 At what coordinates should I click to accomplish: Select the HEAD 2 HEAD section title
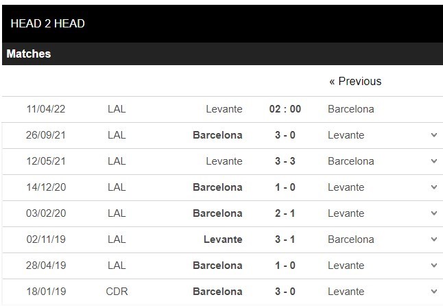tap(48, 23)
